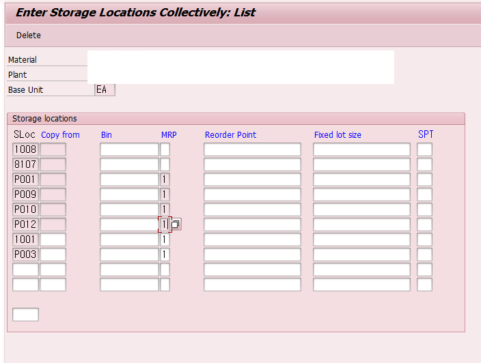Click the Fixed lot size field in row 8107
This screenshot has height=363, width=481.
(x=361, y=164)
